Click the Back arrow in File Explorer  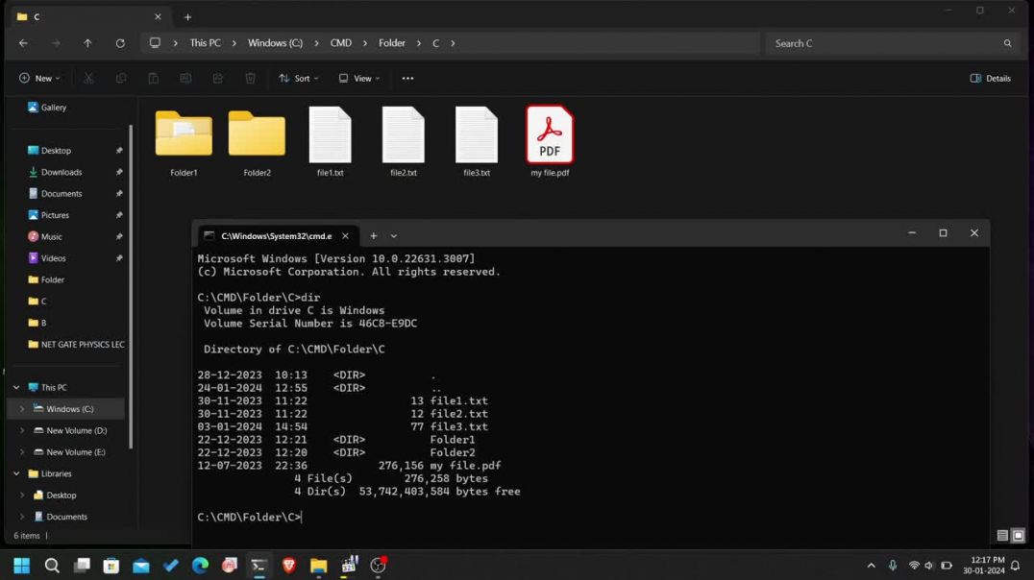pyautogui.click(x=24, y=43)
